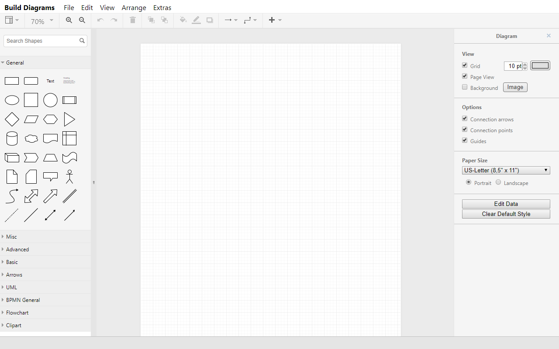Image resolution: width=559 pixels, height=349 pixels.
Task: Click the Fill Color bucket icon
Action: pyautogui.click(x=183, y=20)
